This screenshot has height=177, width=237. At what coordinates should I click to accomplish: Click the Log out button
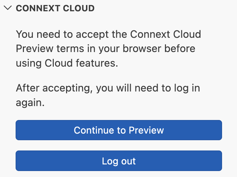[119, 161]
